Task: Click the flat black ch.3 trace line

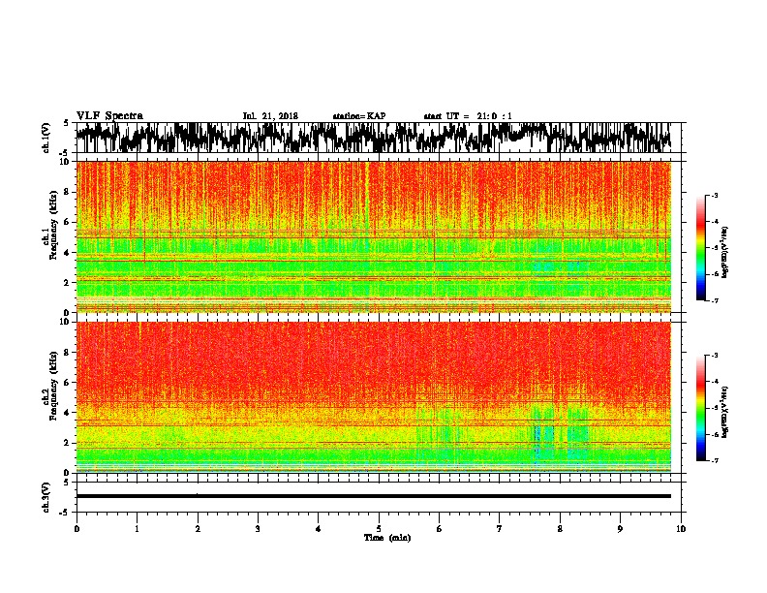Action: click(x=374, y=496)
